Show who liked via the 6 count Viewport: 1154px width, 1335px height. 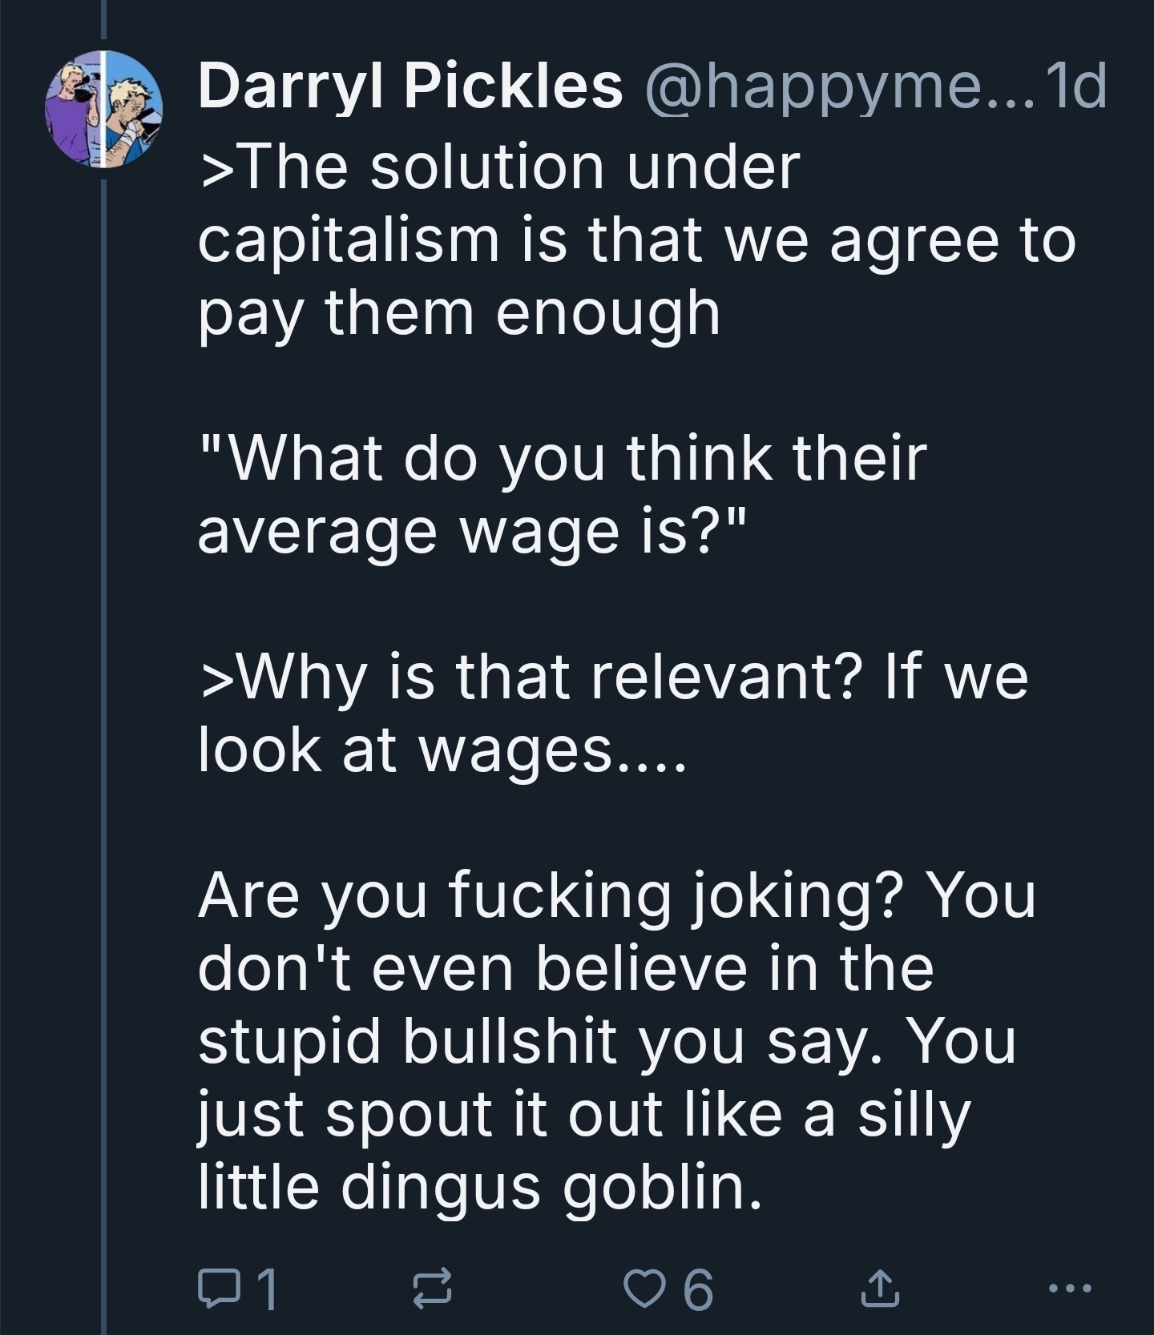point(698,1289)
